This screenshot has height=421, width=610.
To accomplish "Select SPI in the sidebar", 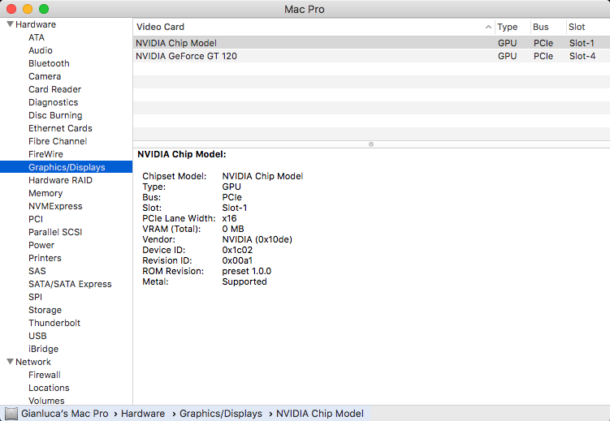I will (35, 297).
